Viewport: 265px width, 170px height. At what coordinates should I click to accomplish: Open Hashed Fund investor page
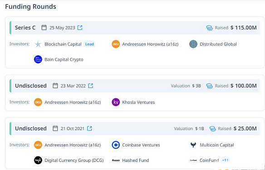[x=136, y=160]
